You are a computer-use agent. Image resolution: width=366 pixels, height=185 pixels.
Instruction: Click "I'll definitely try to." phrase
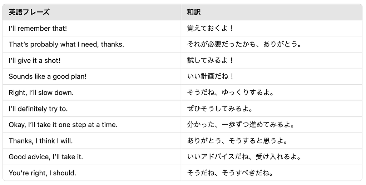click(38, 109)
